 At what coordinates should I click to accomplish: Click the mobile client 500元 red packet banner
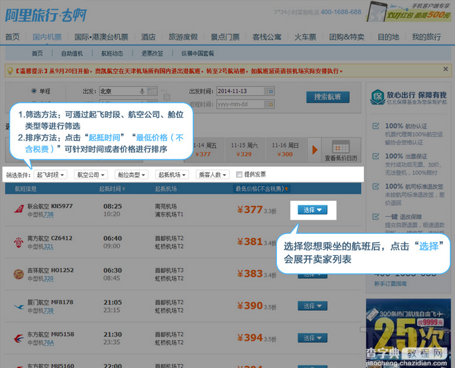409,12
